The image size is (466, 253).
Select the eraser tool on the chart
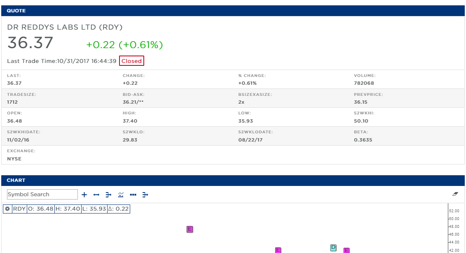click(455, 194)
